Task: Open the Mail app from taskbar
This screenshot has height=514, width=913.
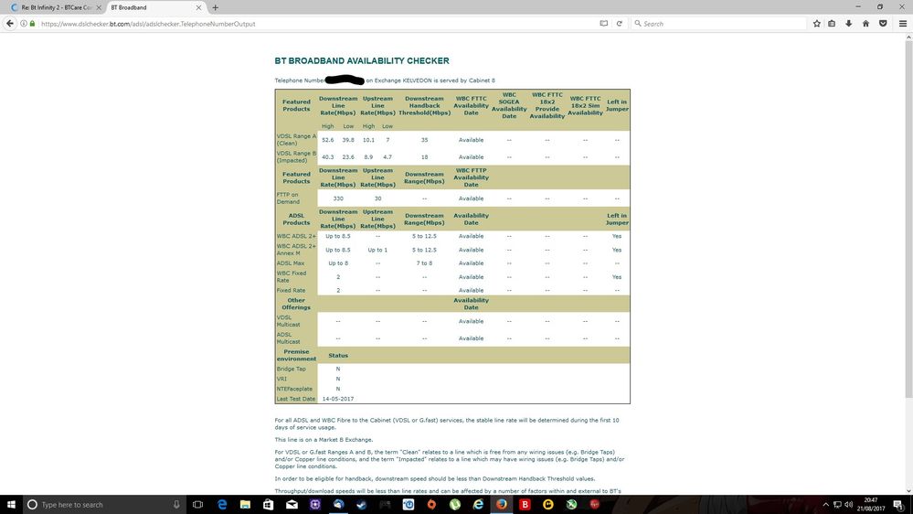Action: (x=292, y=505)
